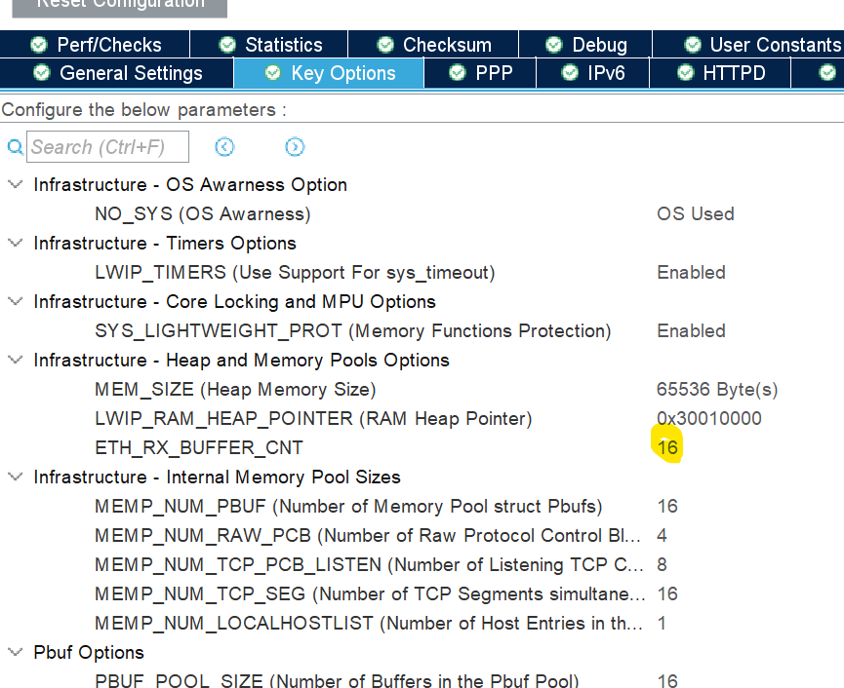
Task: Select the highlighted ETH_RX_BUFFER_CNT value 16
Action: [x=666, y=445]
